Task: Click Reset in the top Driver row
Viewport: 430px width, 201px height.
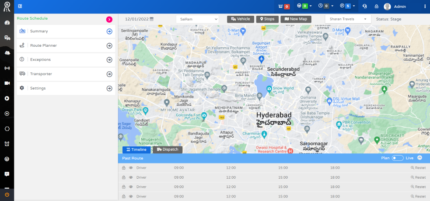Action: point(418,168)
